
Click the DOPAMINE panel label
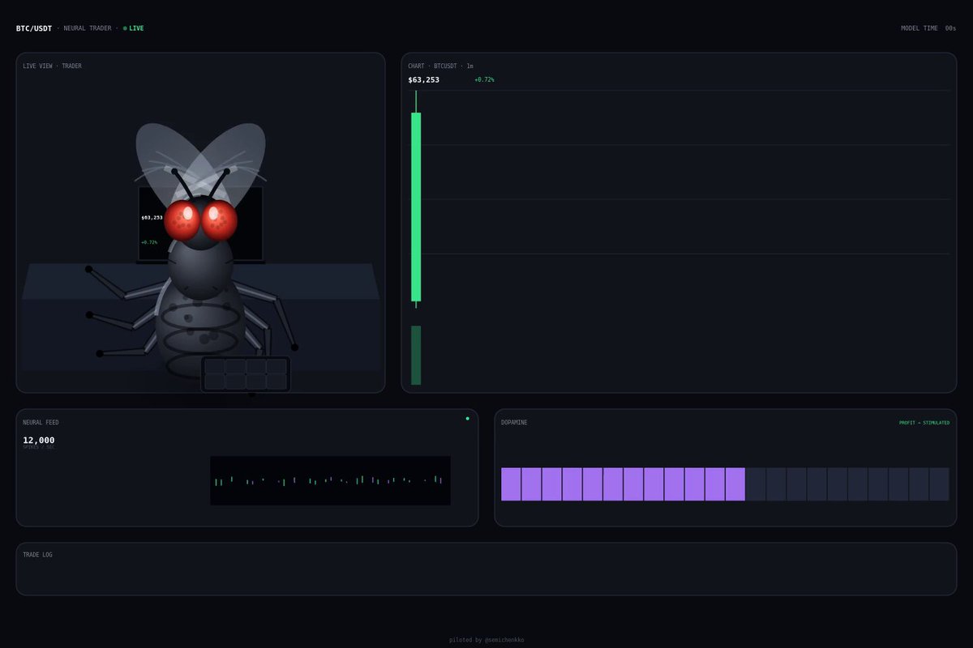click(514, 423)
